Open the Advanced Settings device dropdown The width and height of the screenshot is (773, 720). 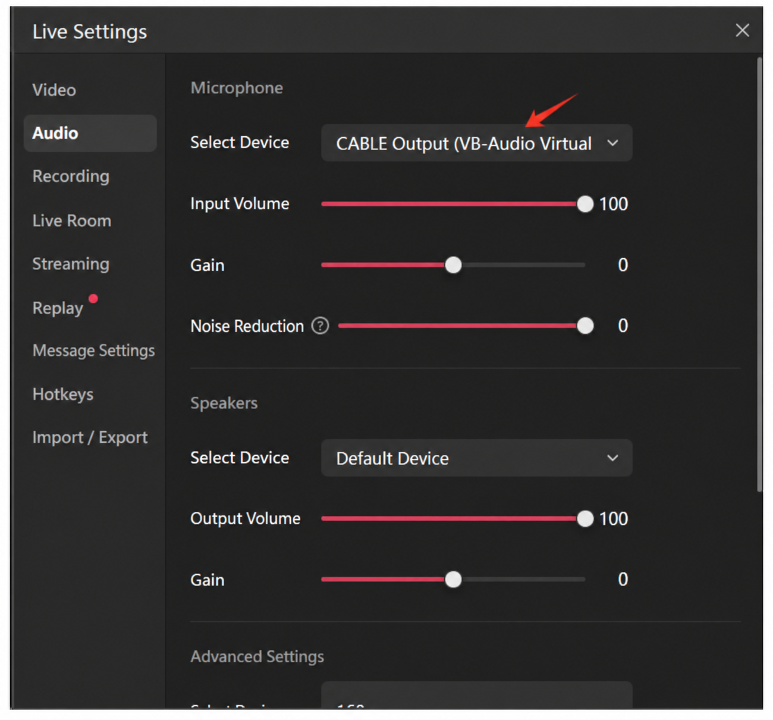[476, 695]
